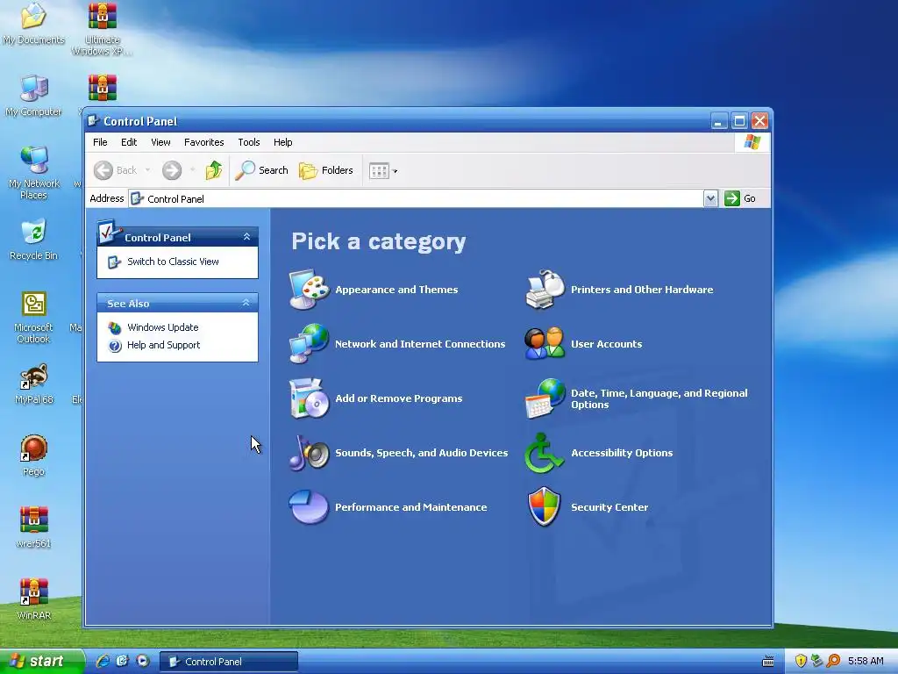
Task: Open the Tools menu
Action: click(249, 142)
